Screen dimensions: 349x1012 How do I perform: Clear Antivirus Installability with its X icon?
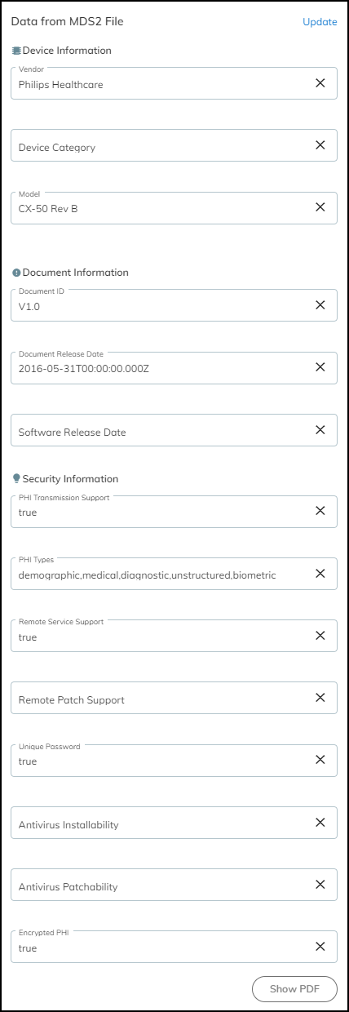tap(320, 823)
